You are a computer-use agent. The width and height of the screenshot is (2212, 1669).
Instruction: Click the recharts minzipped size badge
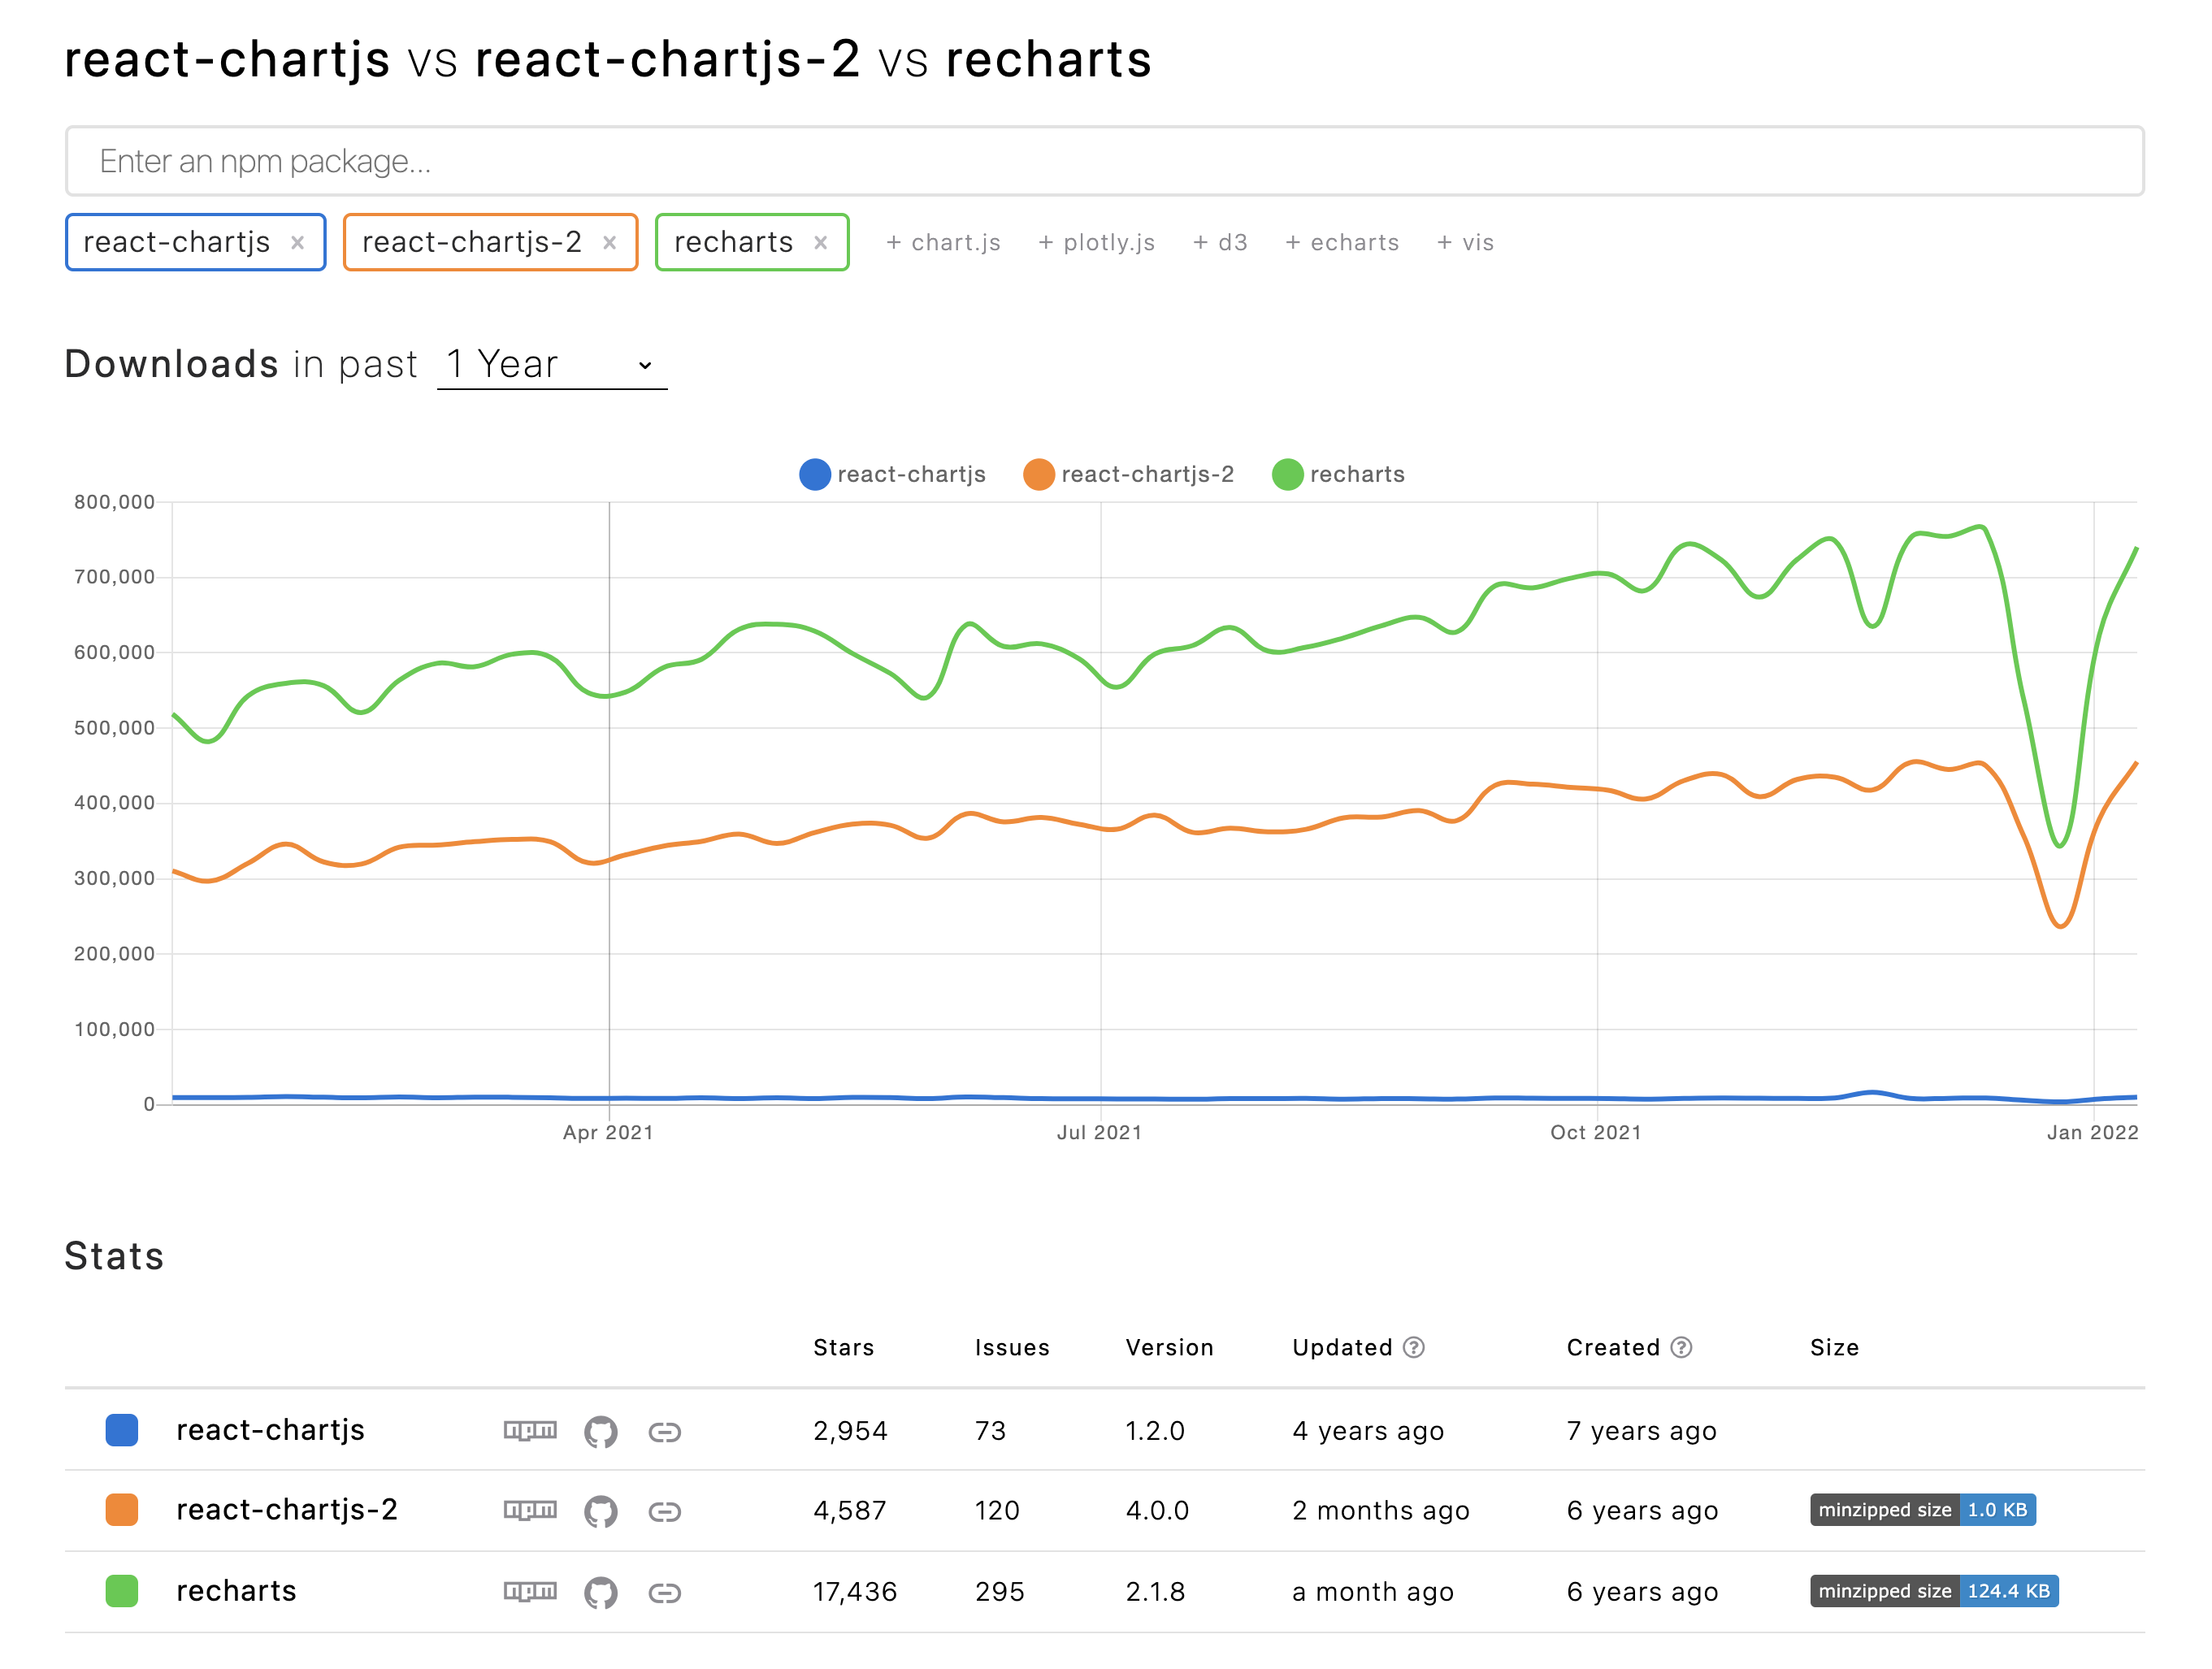(1933, 1591)
